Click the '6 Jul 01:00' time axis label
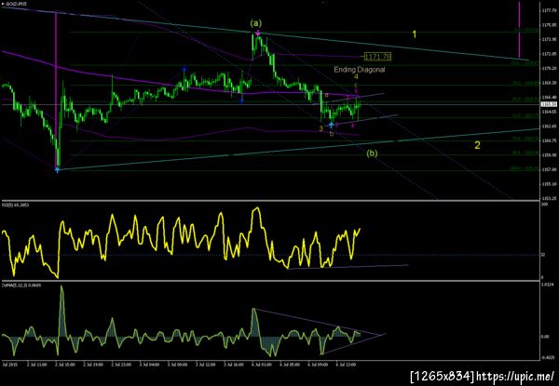 (x=262, y=365)
